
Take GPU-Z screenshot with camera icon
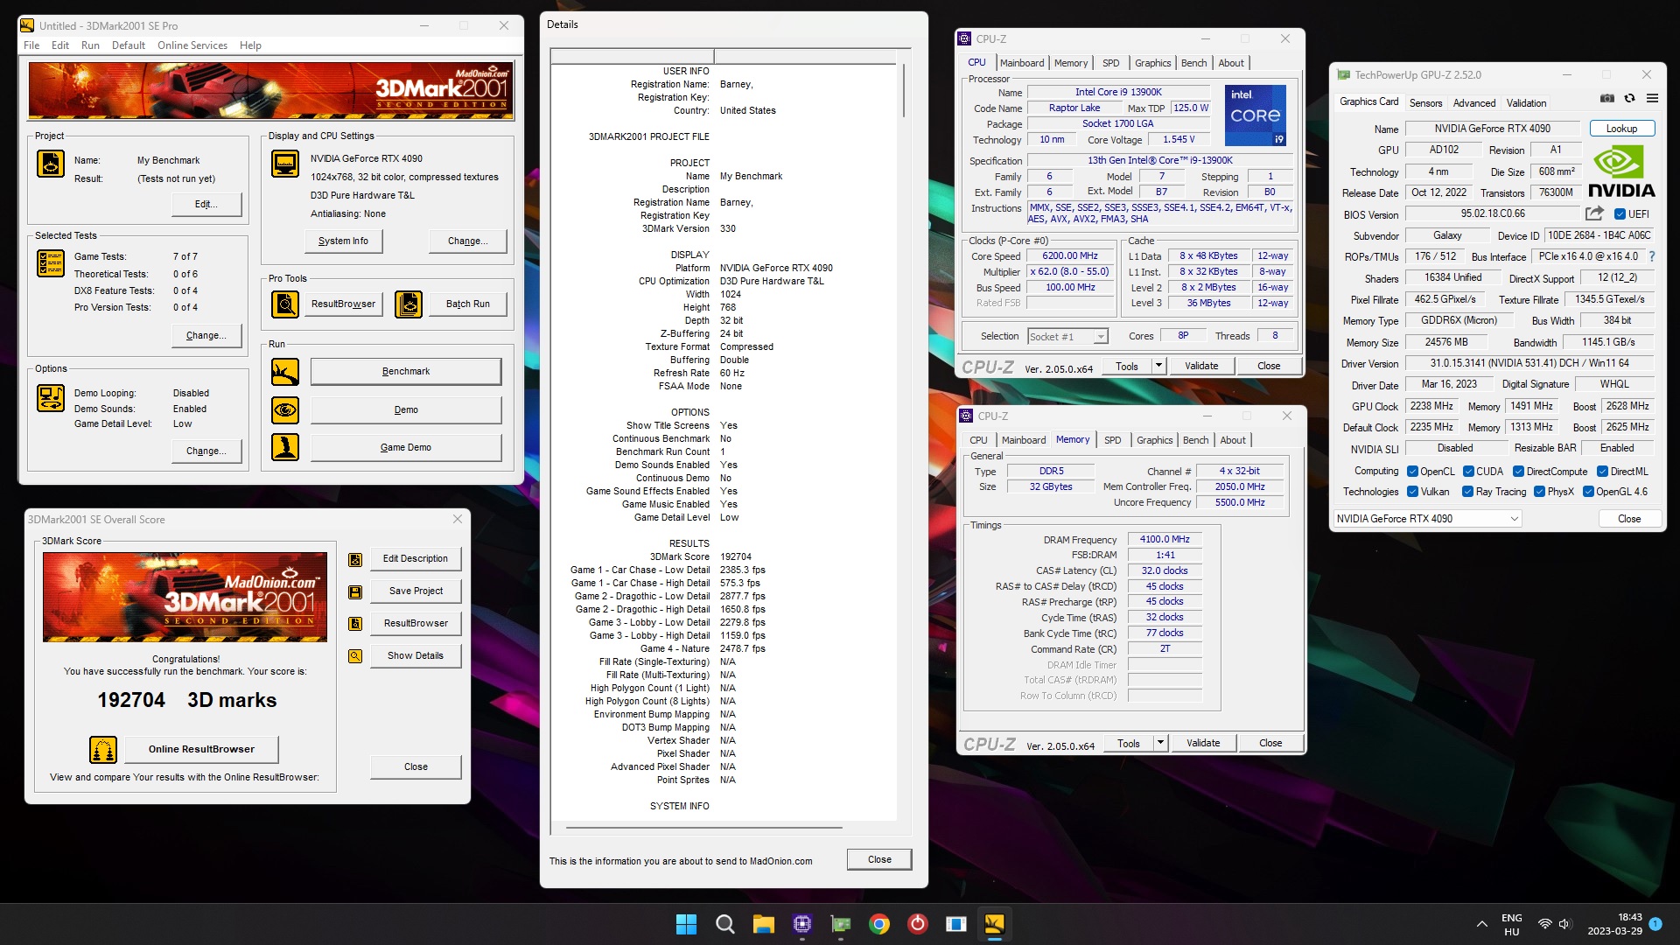(1607, 98)
